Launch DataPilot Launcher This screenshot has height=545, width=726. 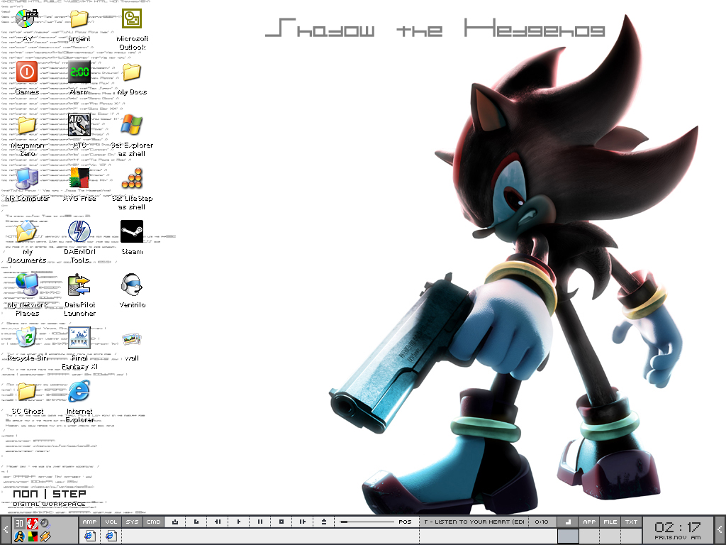pyautogui.click(x=79, y=285)
